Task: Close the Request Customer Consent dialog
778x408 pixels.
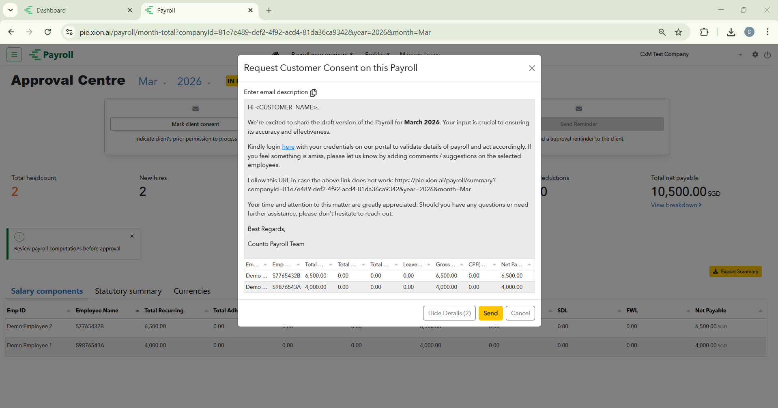Action: [x=532, y=68]
